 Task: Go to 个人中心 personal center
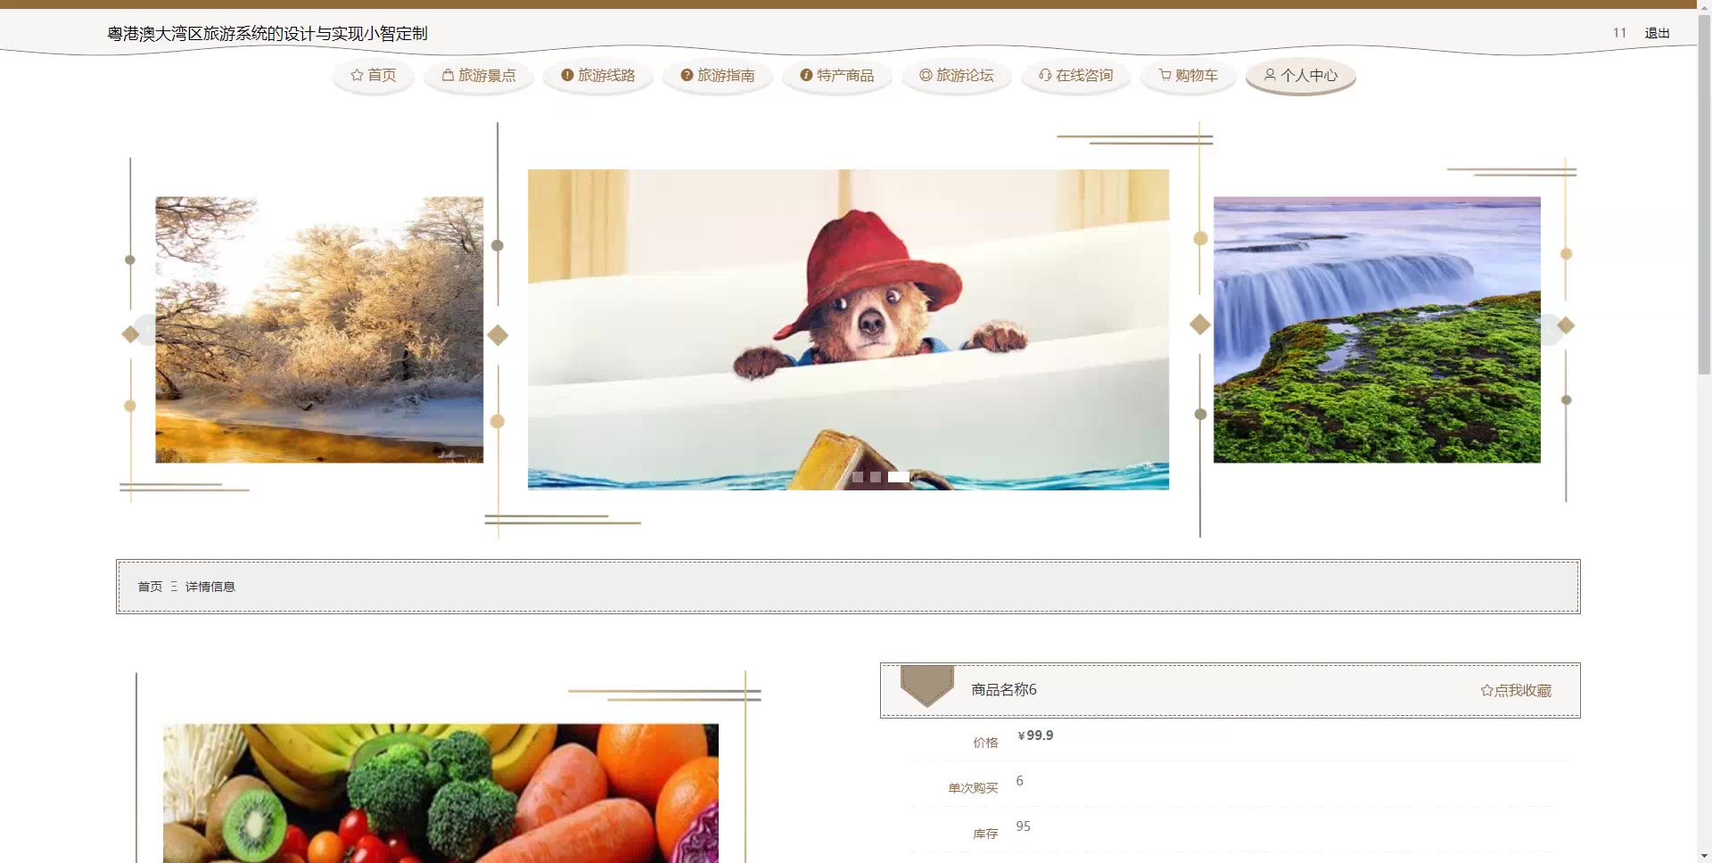pyautogui.click(x=1301, y=76)
